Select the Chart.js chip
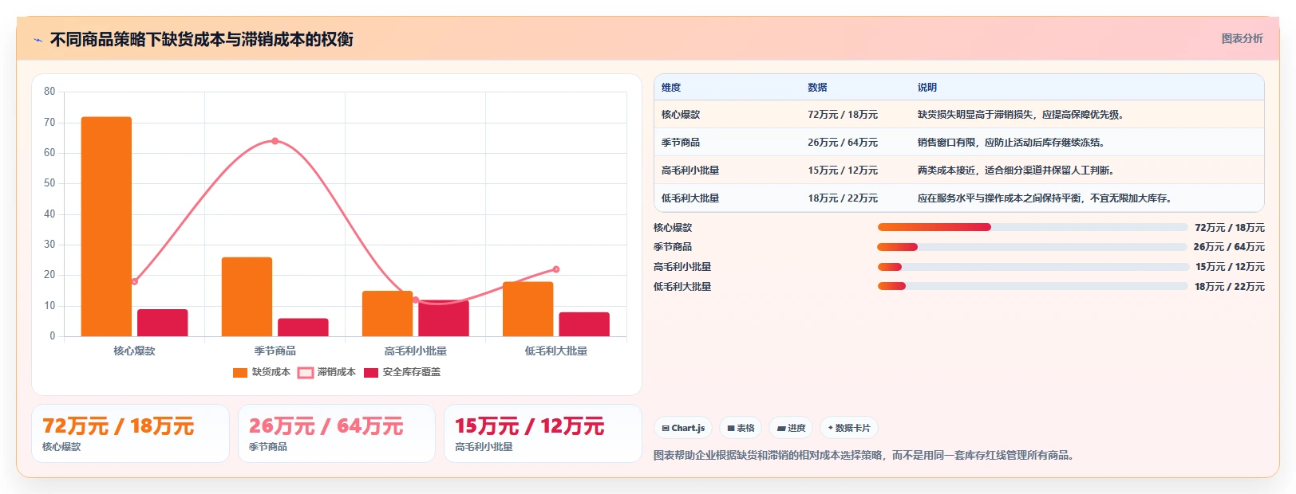Image resolution: width=1296 pixels, height=494 pixels. (683, 428)
